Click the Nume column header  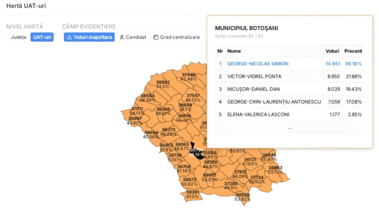(234, 51)
